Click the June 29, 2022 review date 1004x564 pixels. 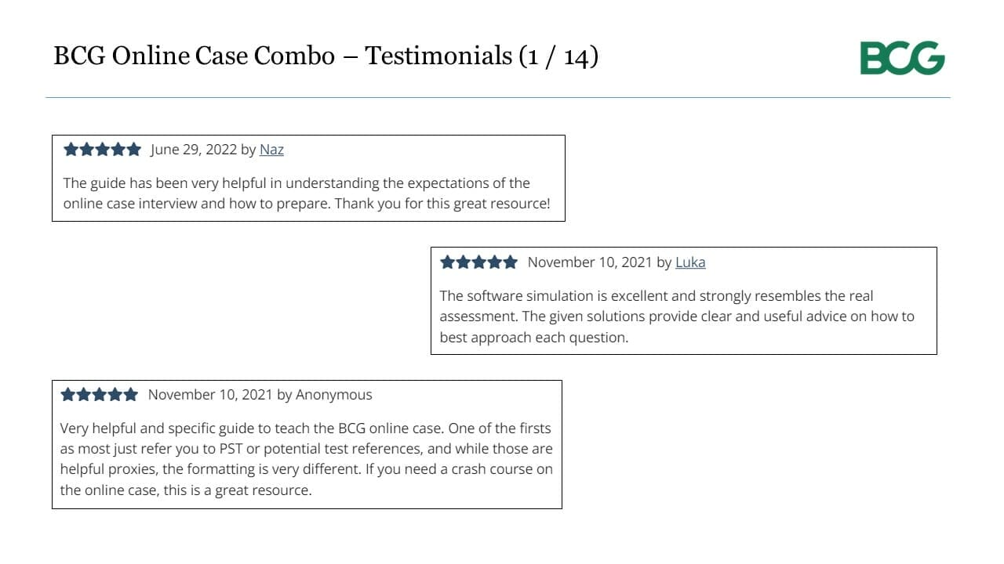point(194,149)
